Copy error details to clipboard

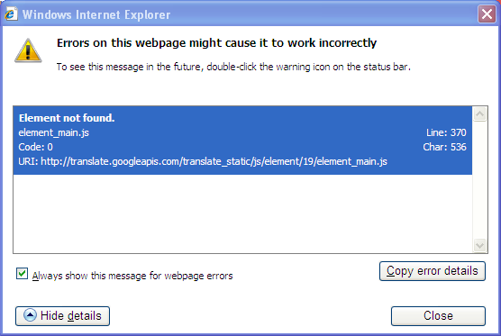[433, 271]
